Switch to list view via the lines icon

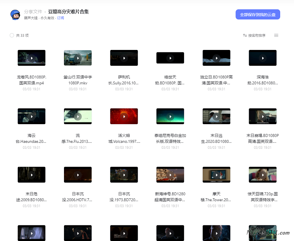click(x=276, y=35)
